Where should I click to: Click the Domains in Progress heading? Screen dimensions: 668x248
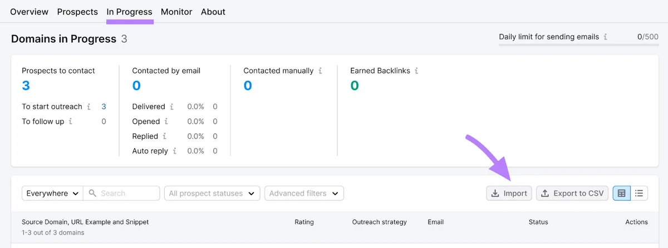click(x=63, y=39)
